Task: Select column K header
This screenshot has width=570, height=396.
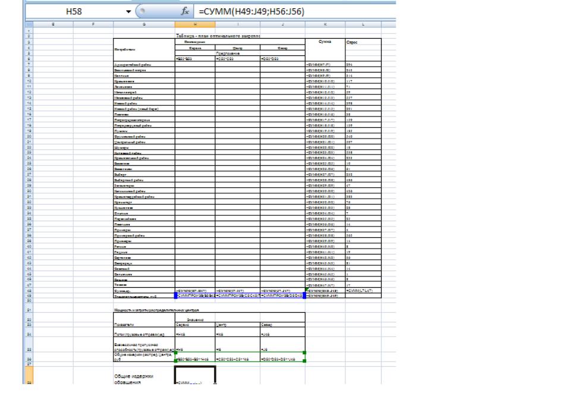Action: [325, 24]
